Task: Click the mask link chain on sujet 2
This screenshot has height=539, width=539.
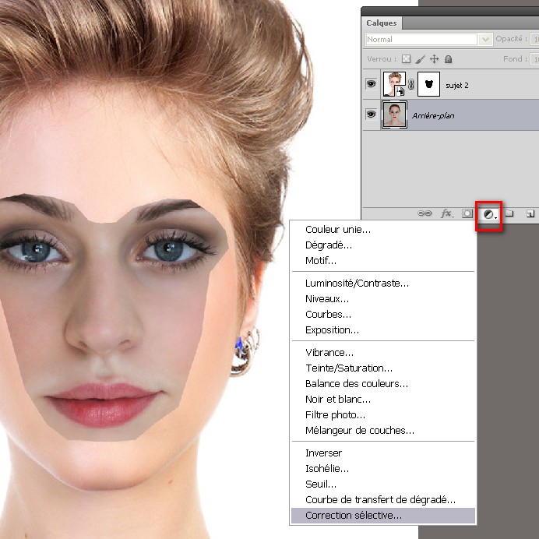Action: 410,84
